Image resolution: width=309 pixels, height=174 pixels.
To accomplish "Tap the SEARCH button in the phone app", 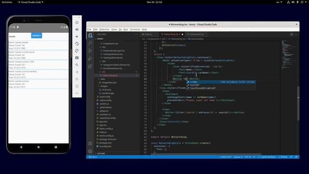I will (x=37, y=36).
